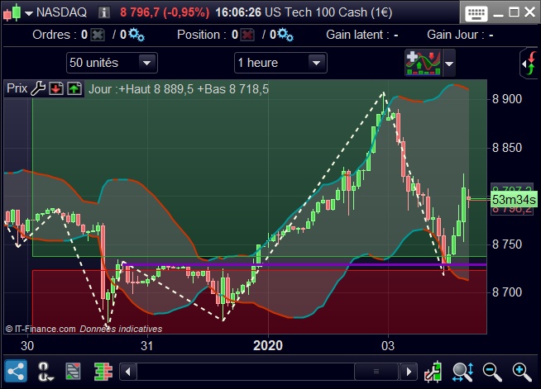This screenshot has height=389, width=541.
Task: Click the 31 date label on axis
Action: pos(147,345)
